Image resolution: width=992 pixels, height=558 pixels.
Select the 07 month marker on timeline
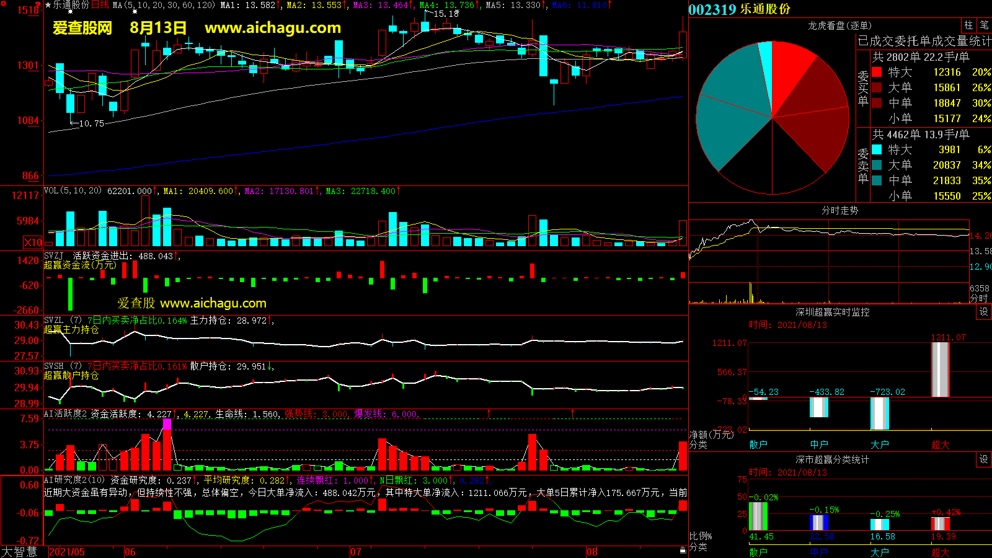pos(355,552)
